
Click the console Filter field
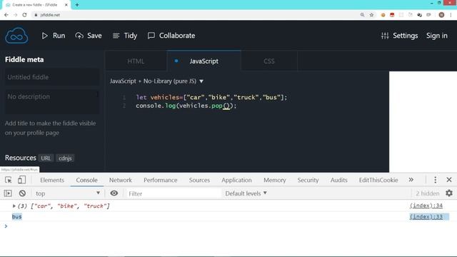[x=174, y=193]
